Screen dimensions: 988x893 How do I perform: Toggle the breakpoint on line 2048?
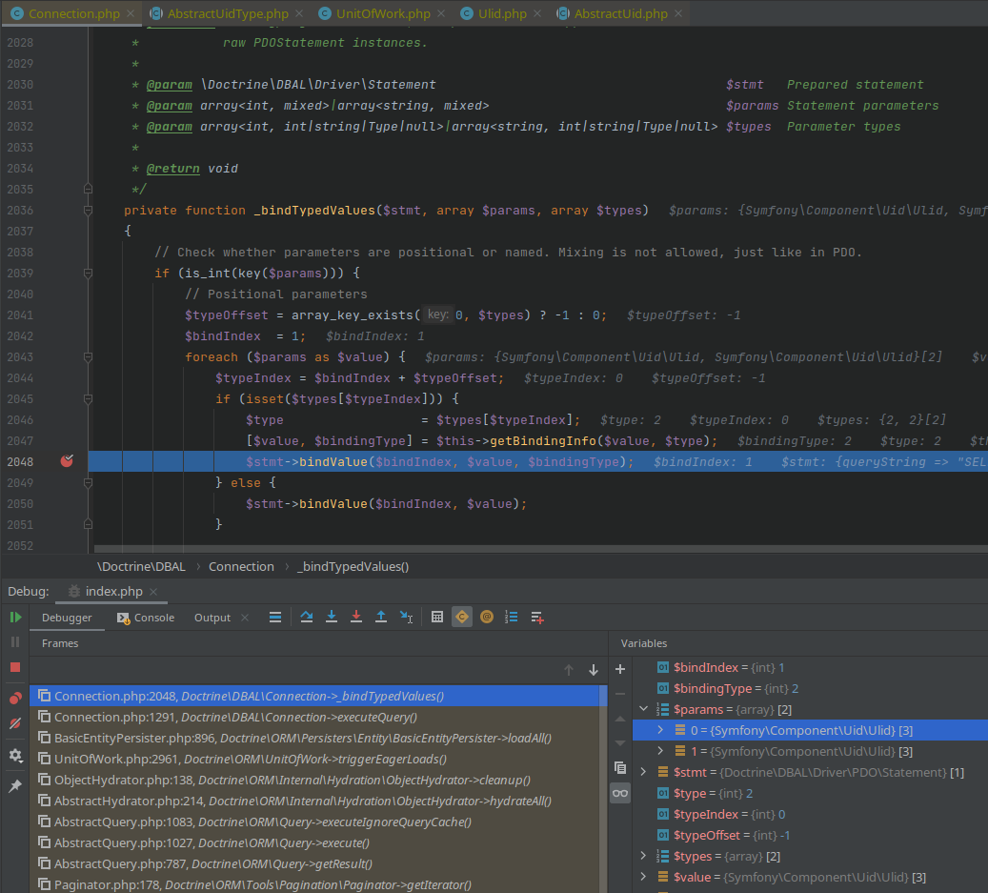tap(66, 461)
